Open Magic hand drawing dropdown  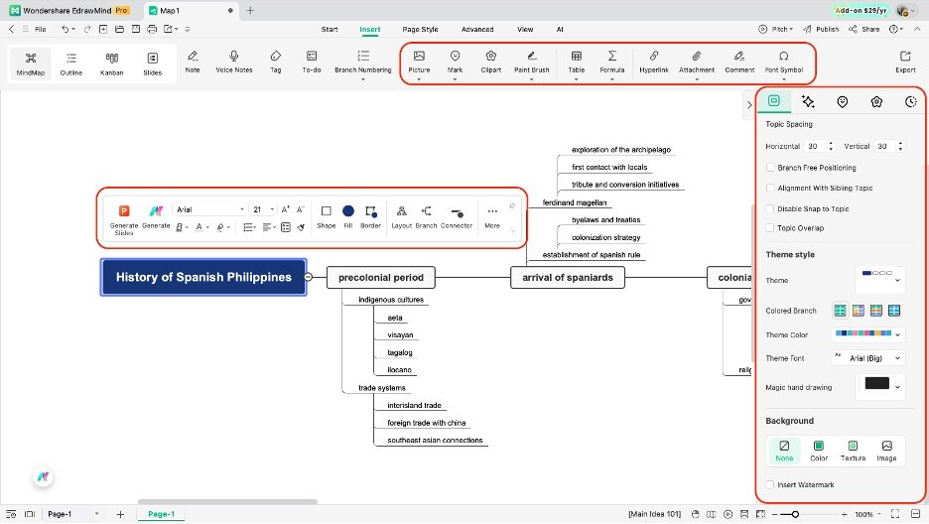point(881,386)
